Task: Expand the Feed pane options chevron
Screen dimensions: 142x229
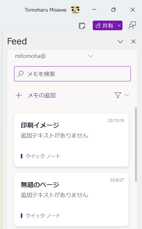Action: pyautogui.click(x=120, y=41)
